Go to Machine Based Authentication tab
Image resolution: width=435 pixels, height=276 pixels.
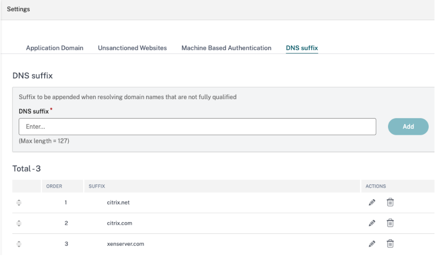click(x=226, y=48)
